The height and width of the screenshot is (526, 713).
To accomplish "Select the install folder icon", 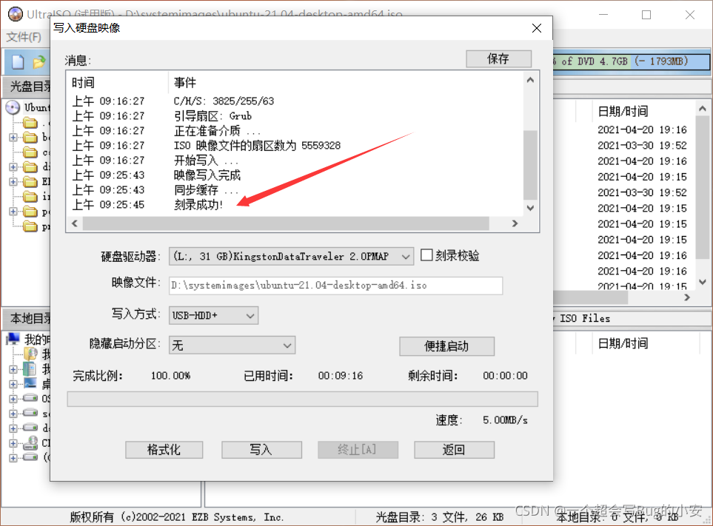I will [x=30, y=196].
